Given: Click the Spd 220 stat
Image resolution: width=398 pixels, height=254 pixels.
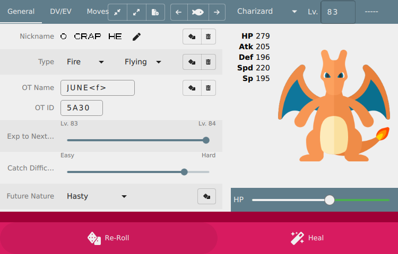Looking at the screenshot, I should [x=253, y=68].
